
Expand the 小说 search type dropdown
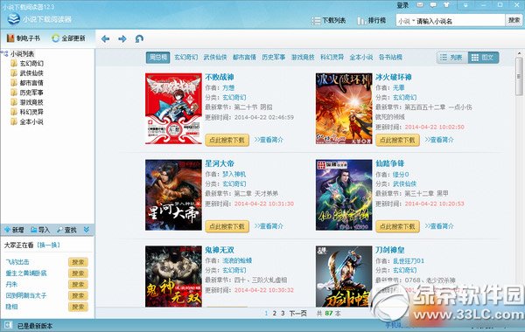click(407, 21)
